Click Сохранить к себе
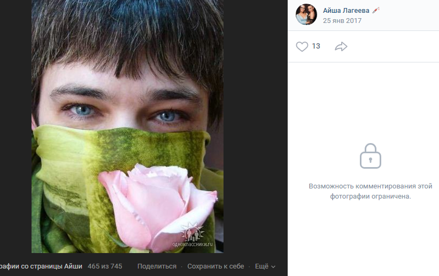The image size is (439, 276). point(215,266)
